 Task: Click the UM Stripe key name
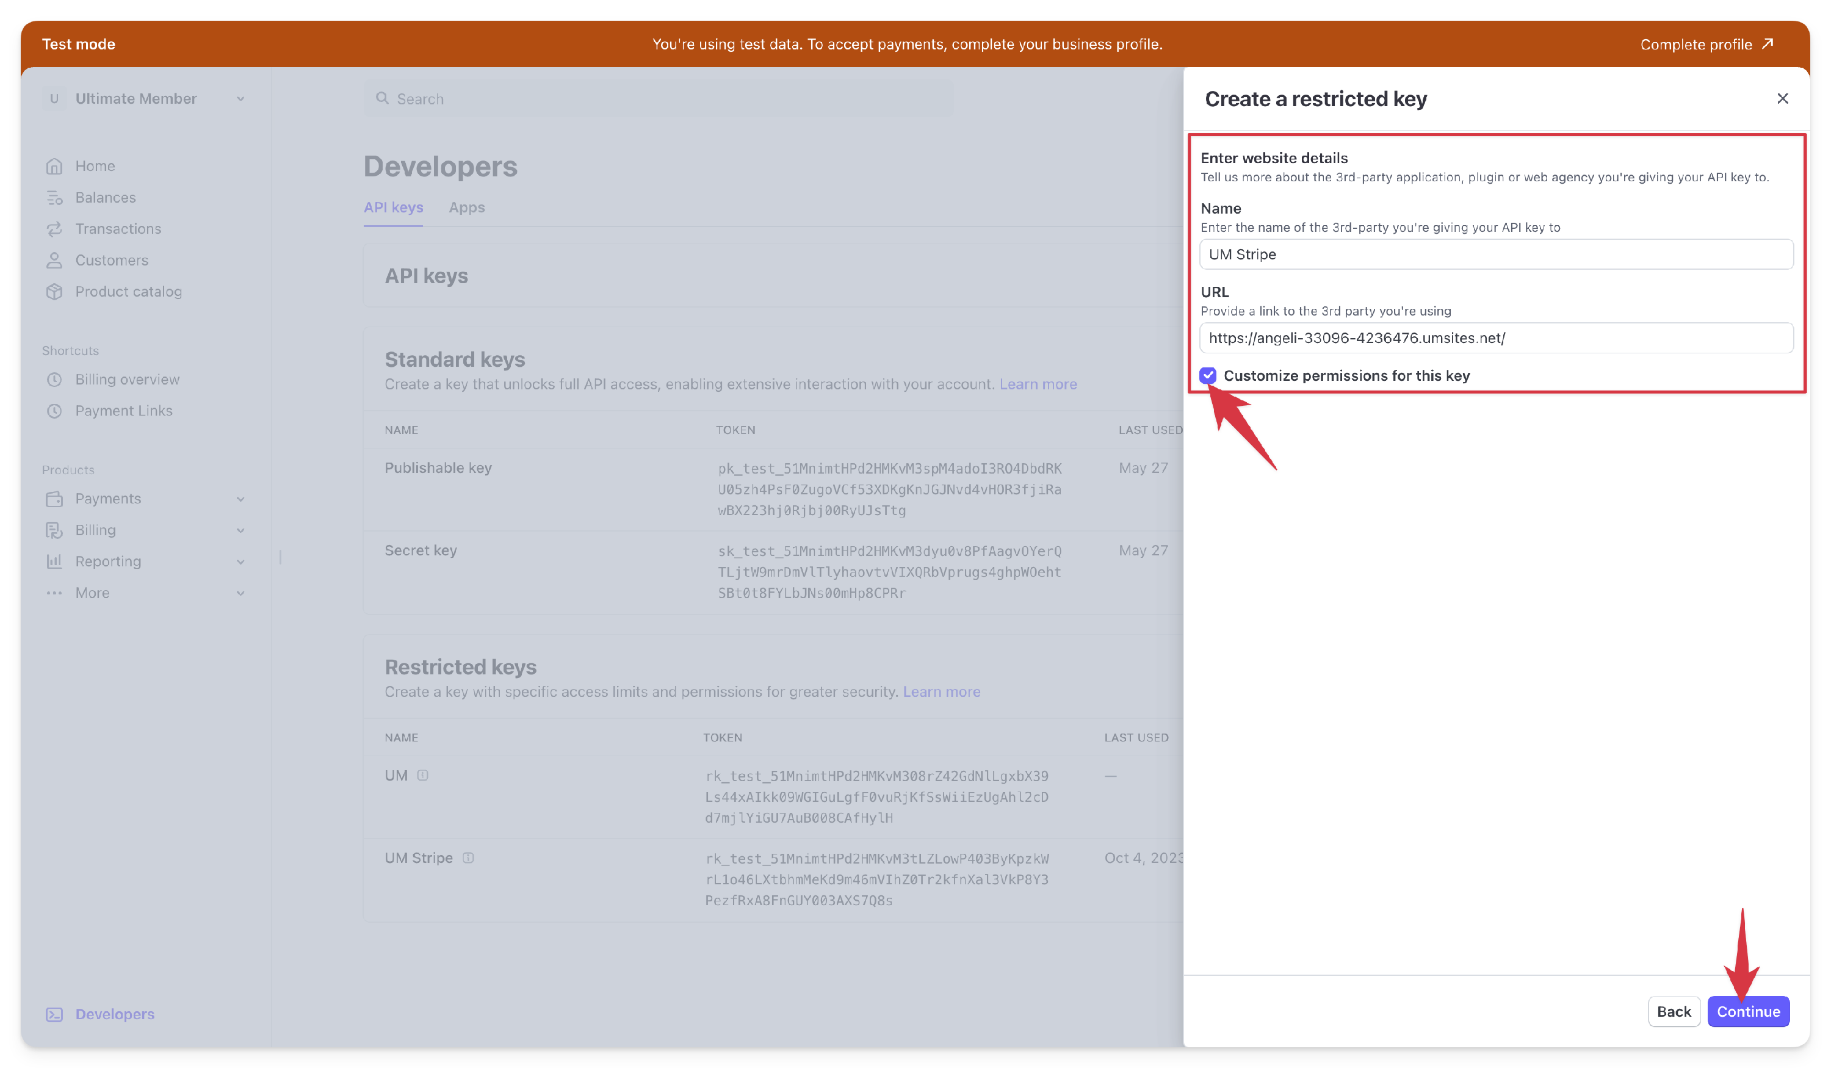pyautogui.click(x=419, y=858)
